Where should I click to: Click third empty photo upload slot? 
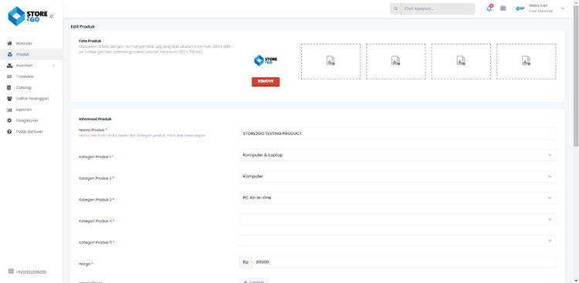(x=461, y=61)
